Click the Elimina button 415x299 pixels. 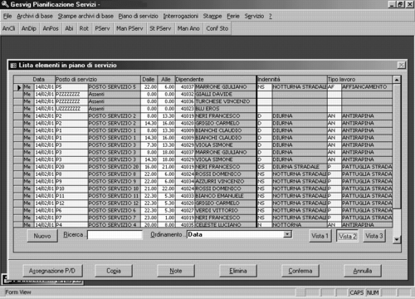[238, 271]
